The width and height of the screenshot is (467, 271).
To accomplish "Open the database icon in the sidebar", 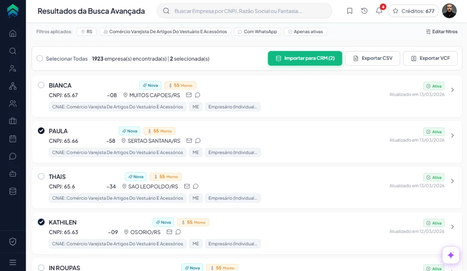I will click(x=12, y=191).
